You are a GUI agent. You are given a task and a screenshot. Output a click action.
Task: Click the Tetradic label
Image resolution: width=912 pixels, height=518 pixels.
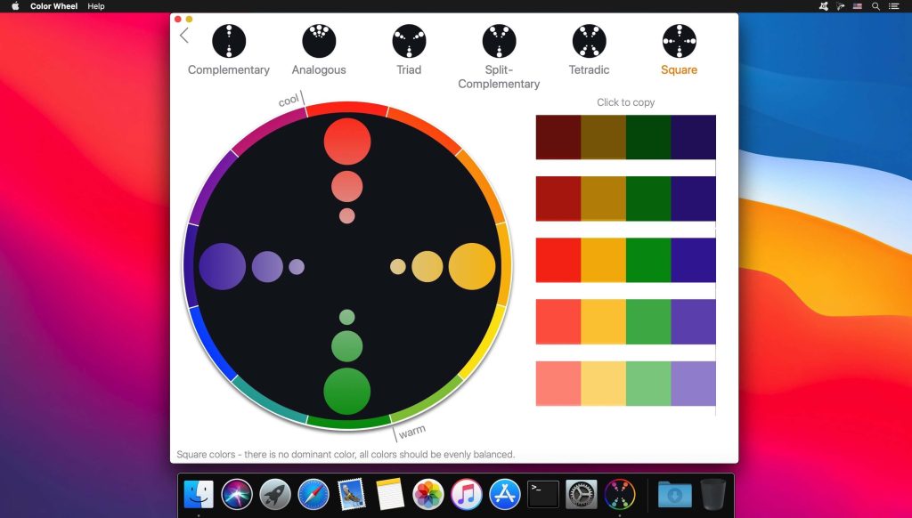(x=590, y=69)
